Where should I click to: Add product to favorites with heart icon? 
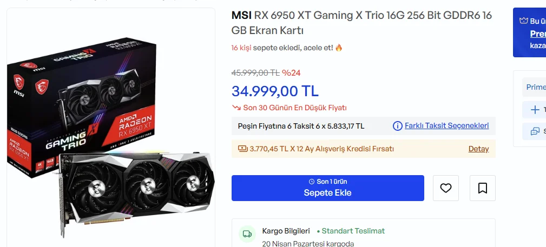pyautogui.click(x=446, y=188)
